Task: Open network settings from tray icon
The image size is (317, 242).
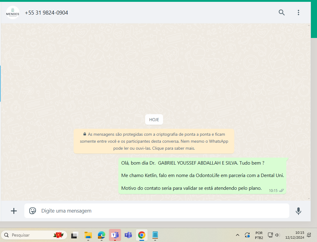Action: (x=270, y=235)
